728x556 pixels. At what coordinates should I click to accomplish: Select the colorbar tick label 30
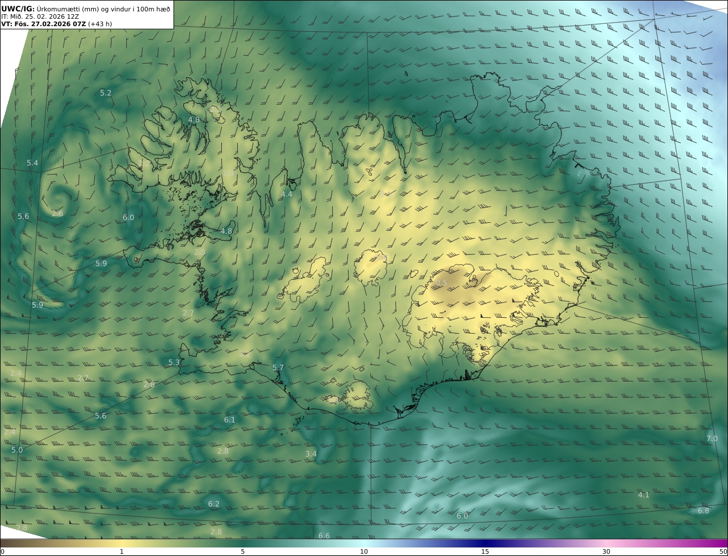606,551
